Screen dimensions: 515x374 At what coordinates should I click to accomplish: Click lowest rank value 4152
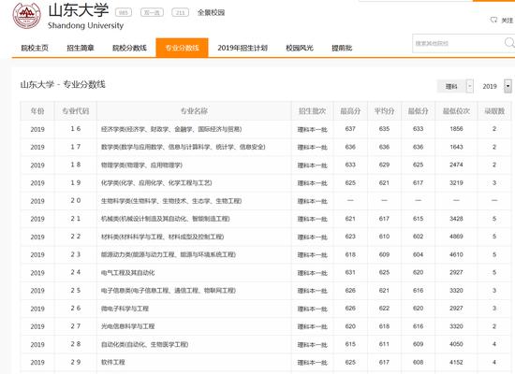pyautogui.click(x=456, y=362)
